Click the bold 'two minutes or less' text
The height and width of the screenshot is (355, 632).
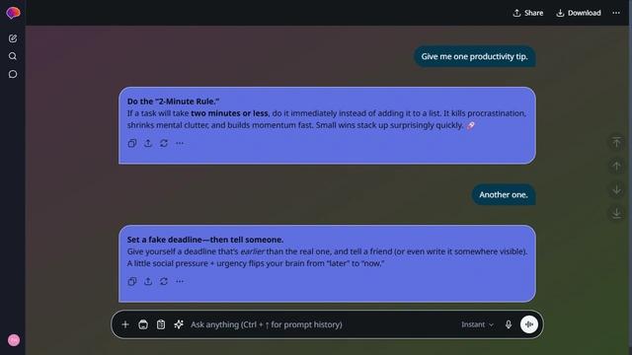[229, 113]
